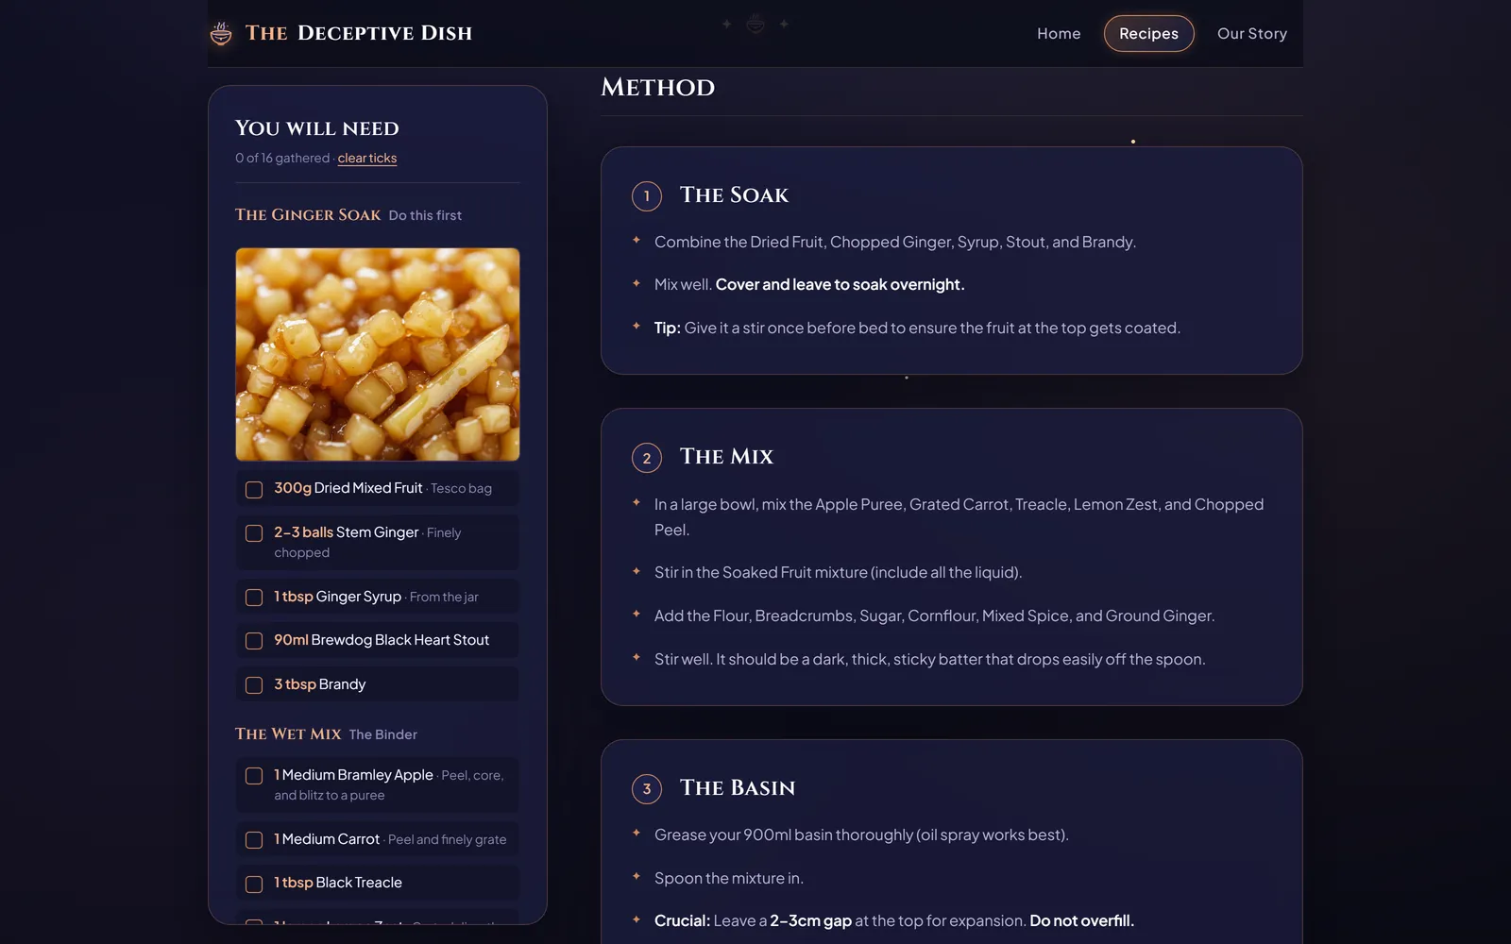Tick the Medium Bramley Apple checkbox
The height and width of the screenshot is (944, 1511).
click(254, 776)
